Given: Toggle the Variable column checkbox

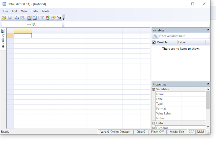Looking at the screenshot, I should (154, 42).
